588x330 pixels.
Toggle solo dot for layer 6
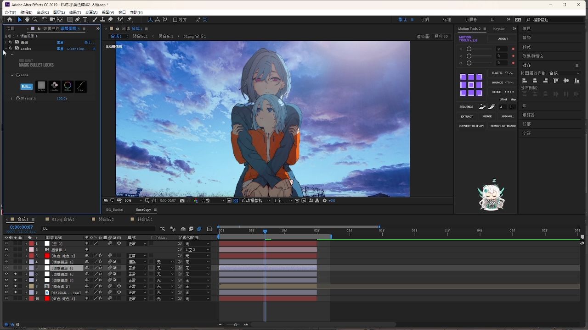(16, 274)
